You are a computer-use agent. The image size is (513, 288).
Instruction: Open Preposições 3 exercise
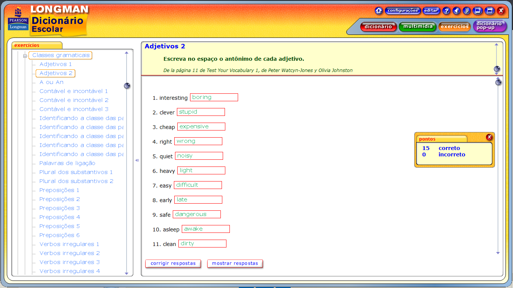tap(60, 208)
